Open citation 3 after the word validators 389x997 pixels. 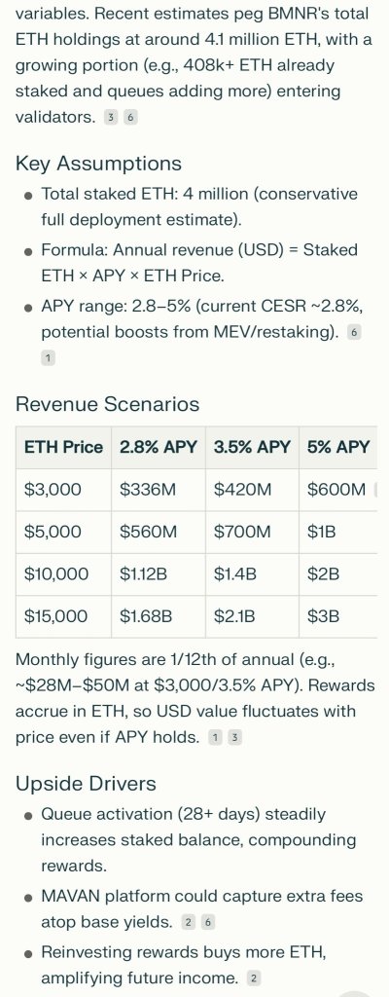pos(111,118)
